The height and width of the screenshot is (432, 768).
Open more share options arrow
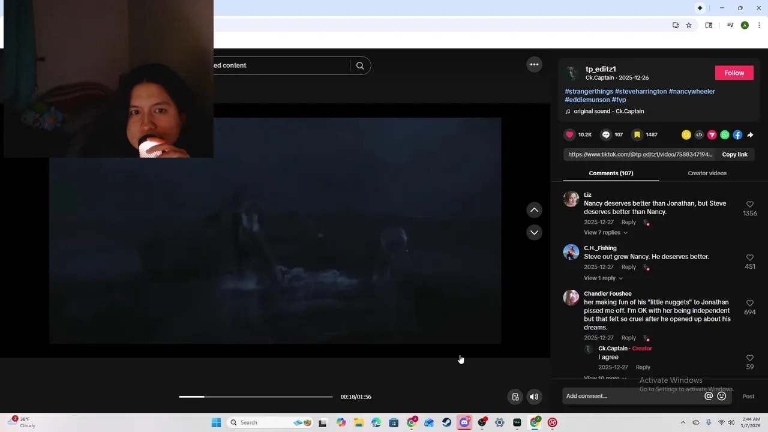point(750,135)
